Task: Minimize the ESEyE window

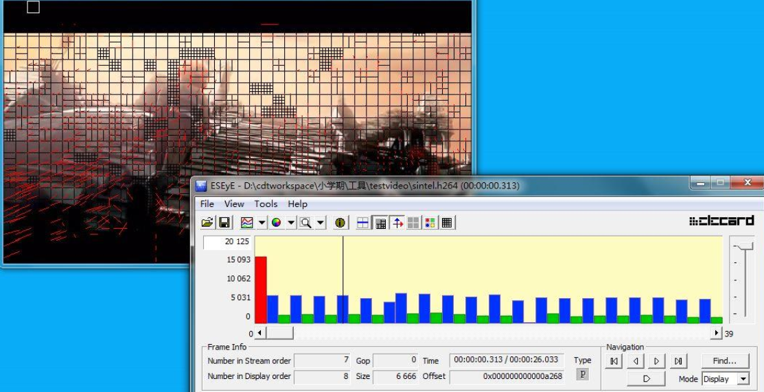Action: coord(701,184)
